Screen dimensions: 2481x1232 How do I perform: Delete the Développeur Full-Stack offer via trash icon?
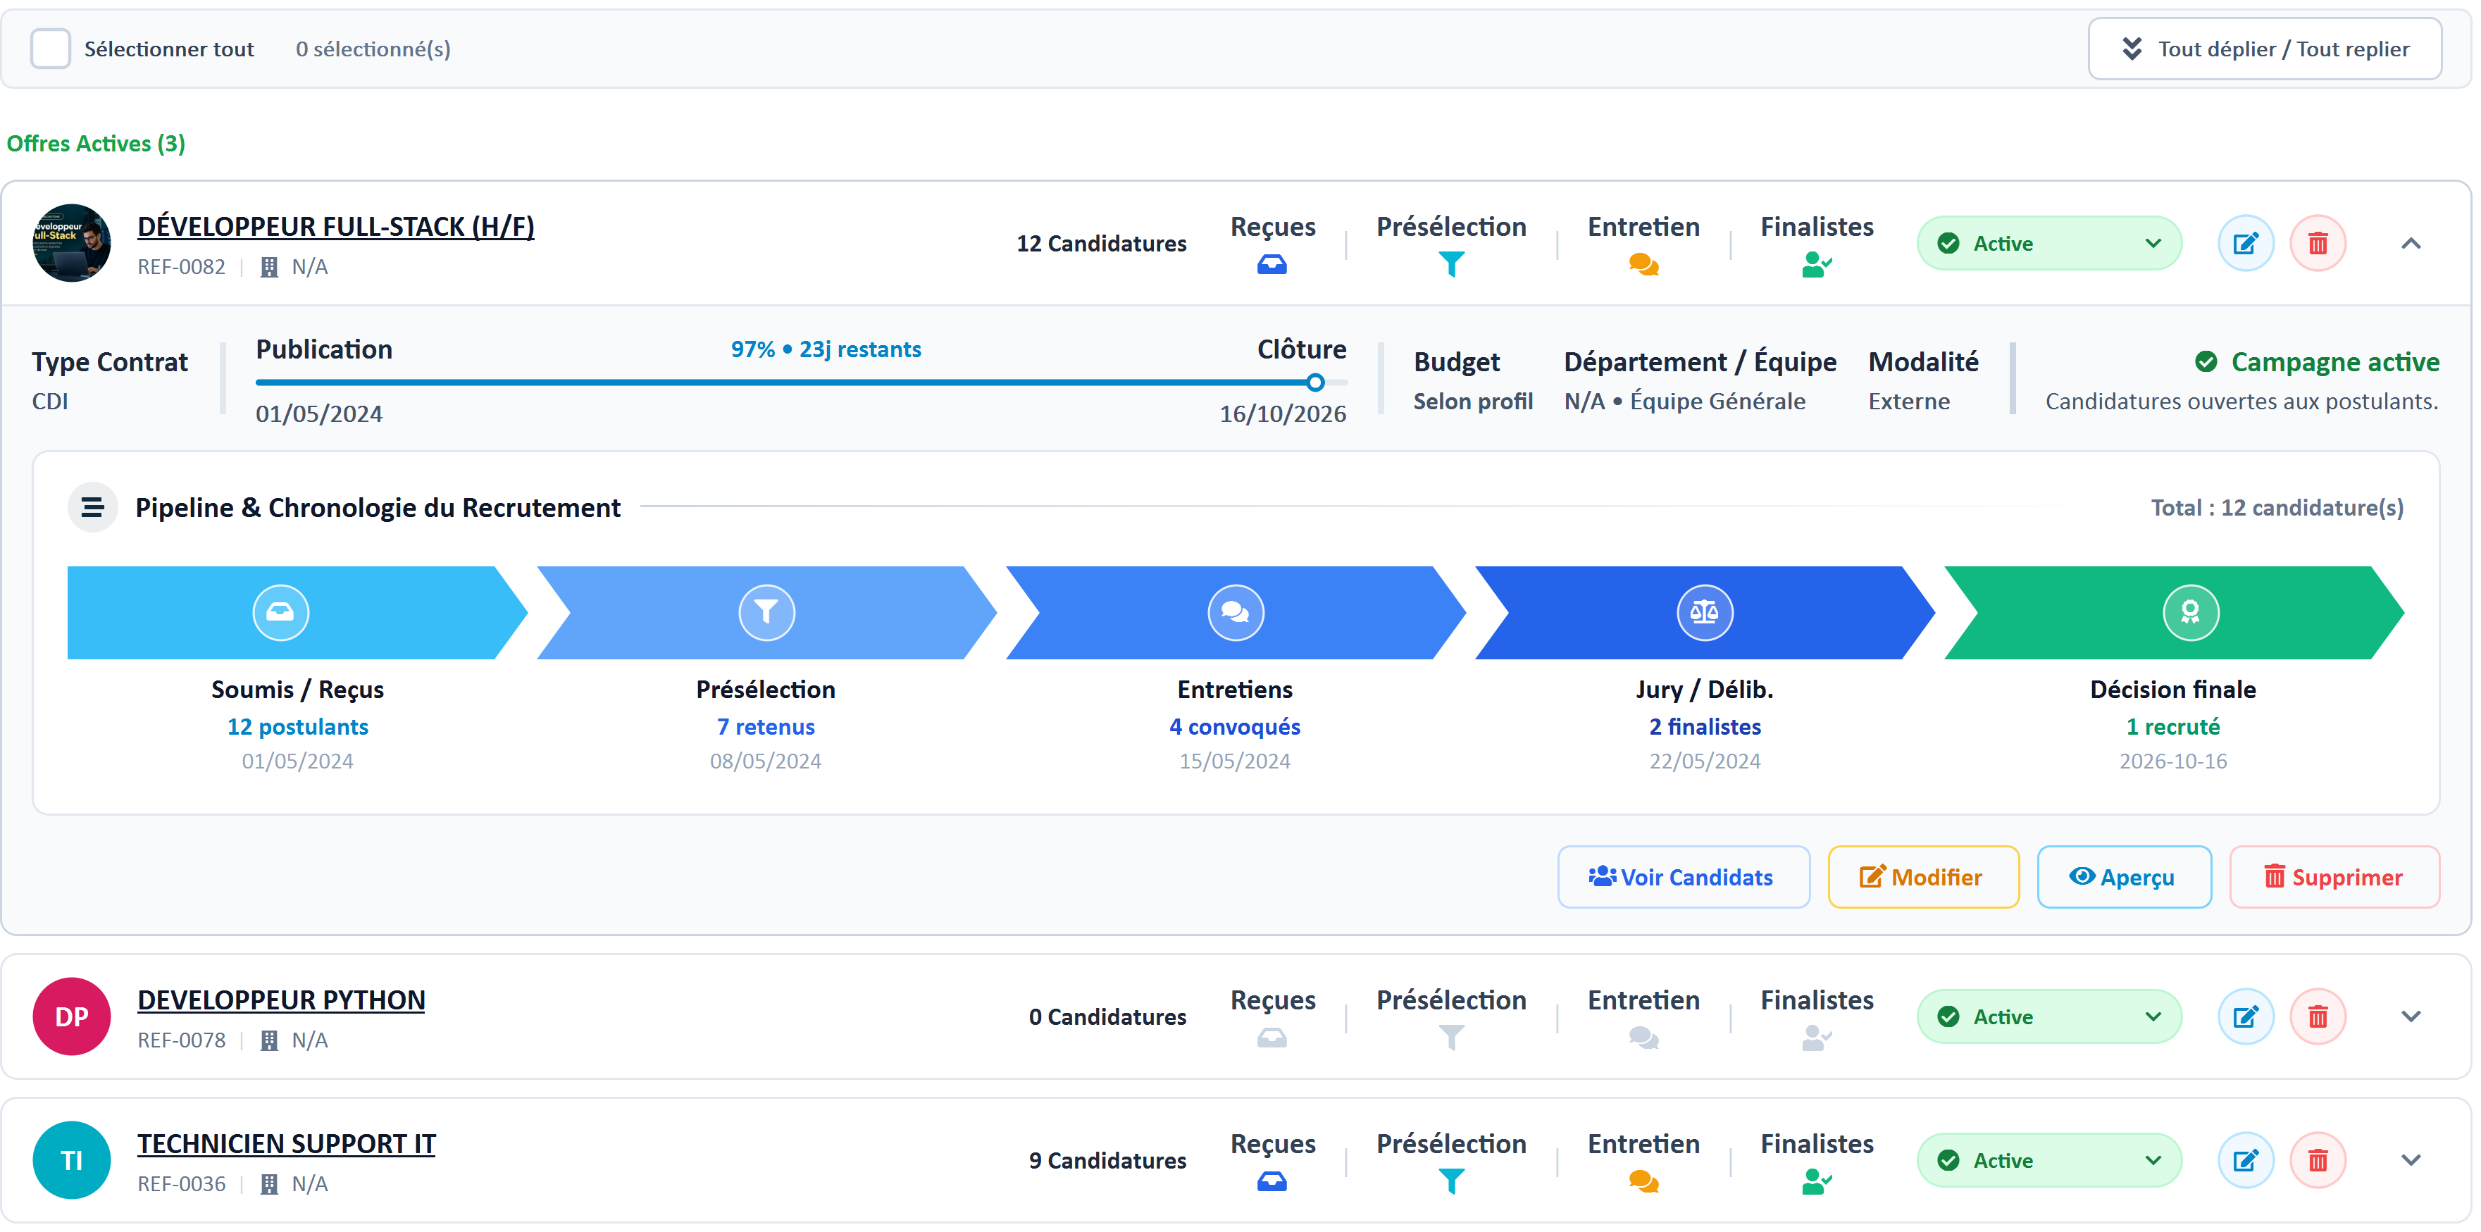pyautogui.click(x=2318, y=244)
